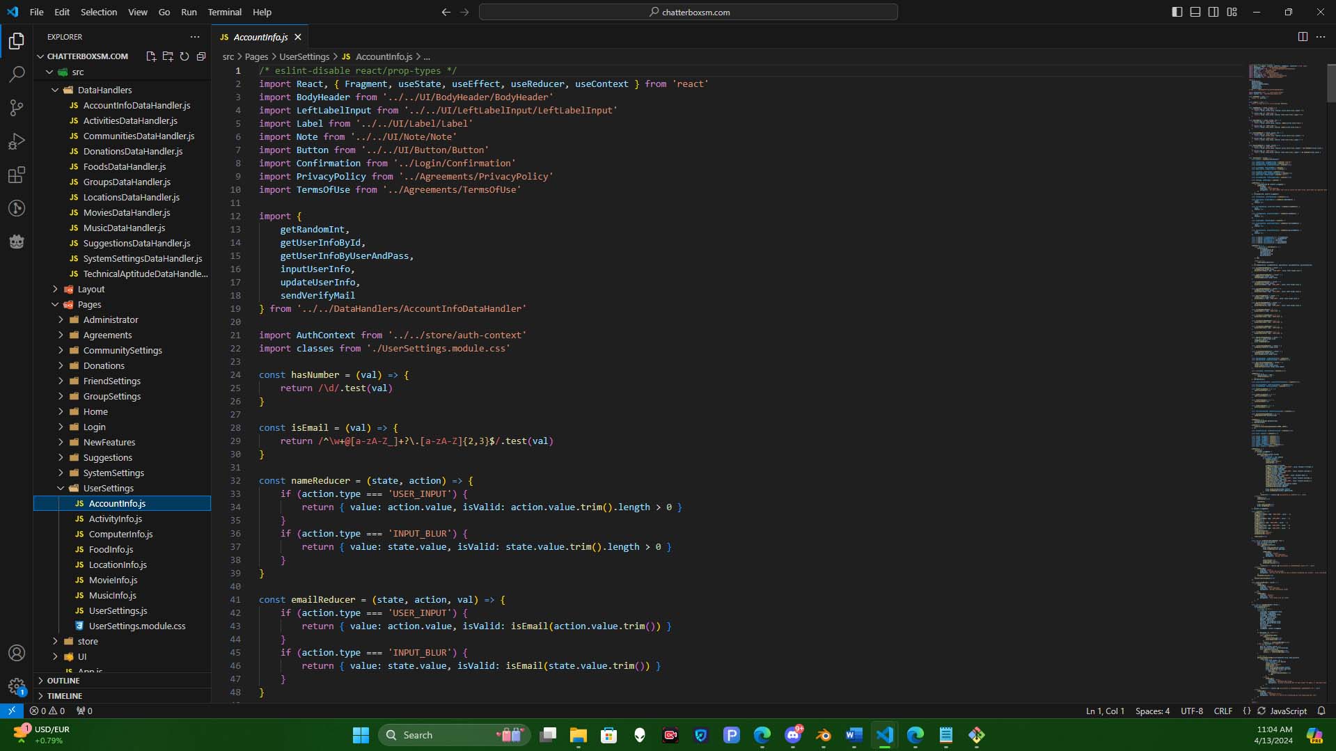The height and width of the screenshot is (751, 1336).
Task: Toggle the primary side bar visibility
Action: [x=1177, y=12]
